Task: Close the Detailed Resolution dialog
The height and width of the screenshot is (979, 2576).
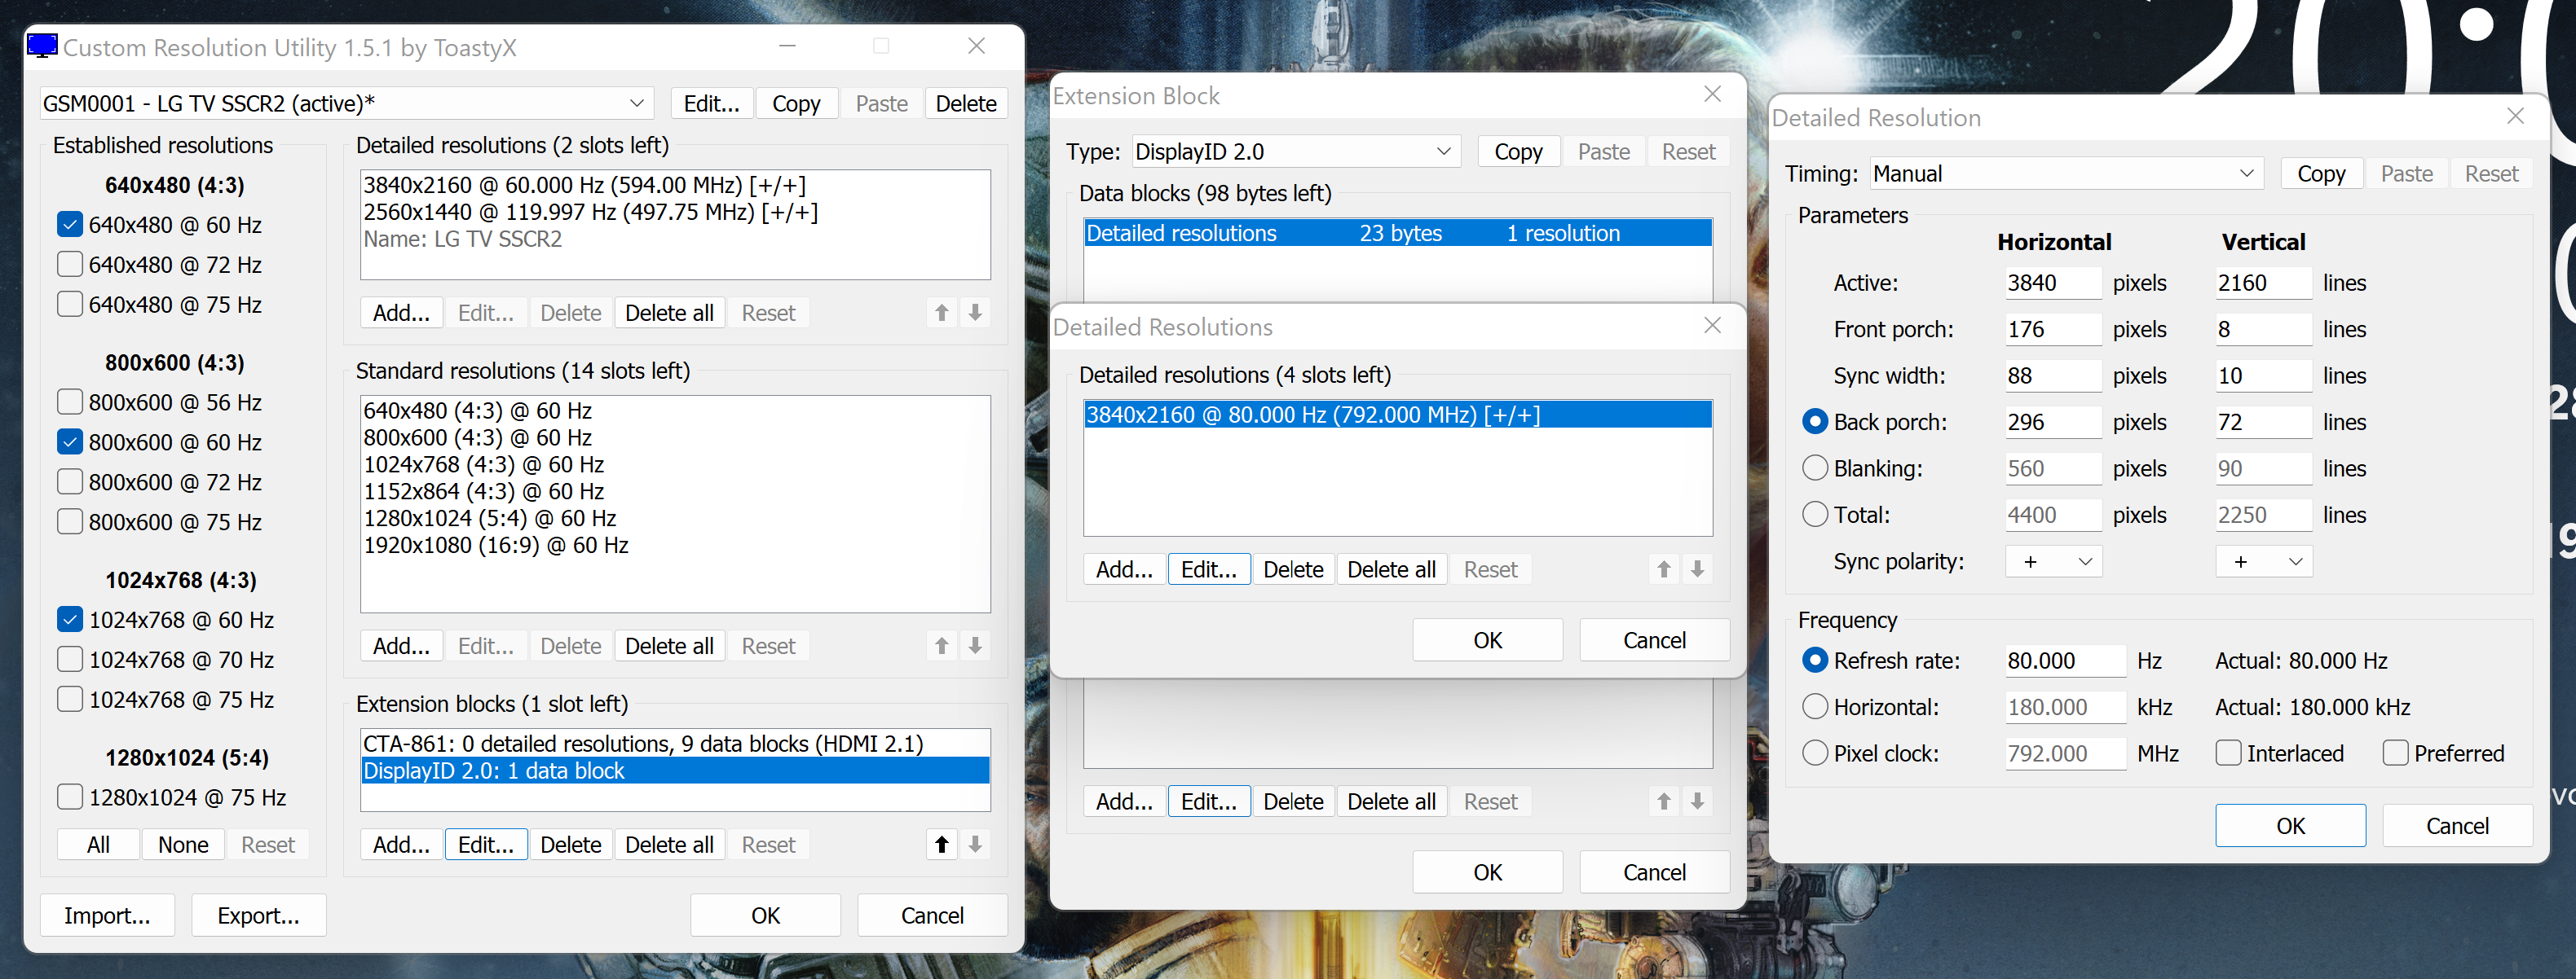Action: pos(2515,117)
